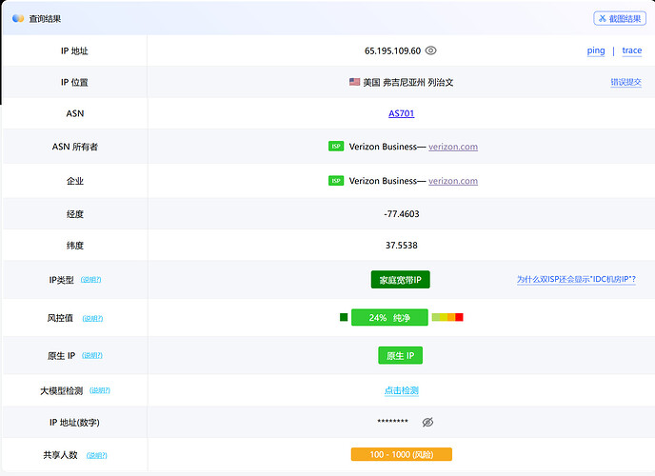Image resolution: width=655 pixels, height=476 pixels.
Task: Click the 错误提交 error report link
Action: 625,82
